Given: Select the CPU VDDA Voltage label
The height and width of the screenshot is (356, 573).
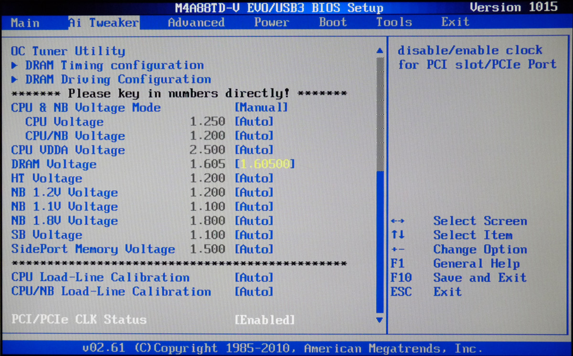Looking at the screenshot, I should [68, 150].
